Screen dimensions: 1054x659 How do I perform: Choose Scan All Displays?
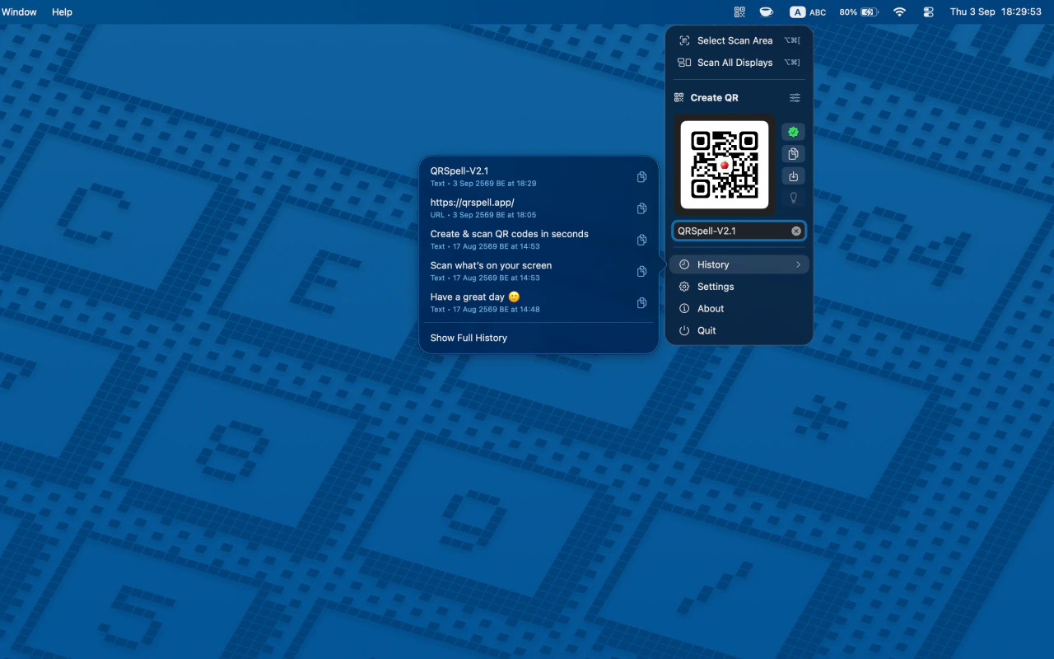pos(739,63)
